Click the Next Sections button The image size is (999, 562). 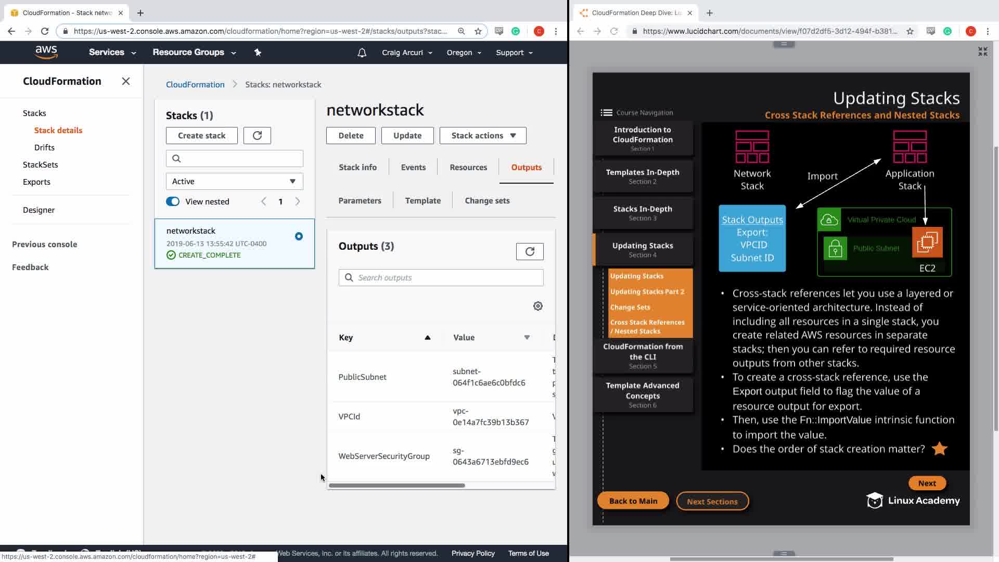712,502
